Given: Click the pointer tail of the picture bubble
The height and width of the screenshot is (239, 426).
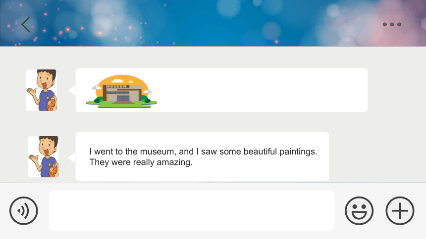Looking at the screenshot, I should (72, 90).
